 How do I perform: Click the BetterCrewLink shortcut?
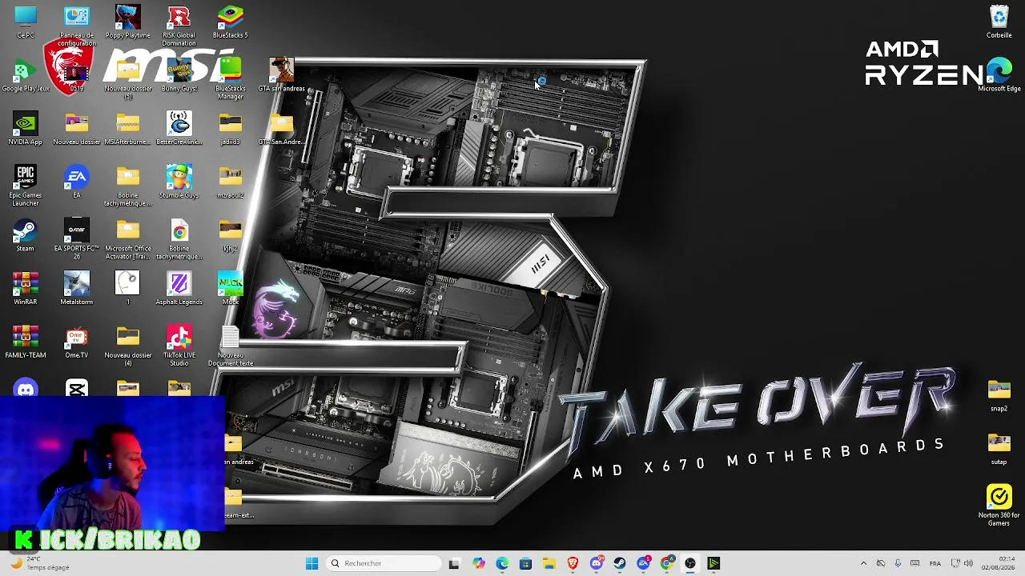point(179,129)
